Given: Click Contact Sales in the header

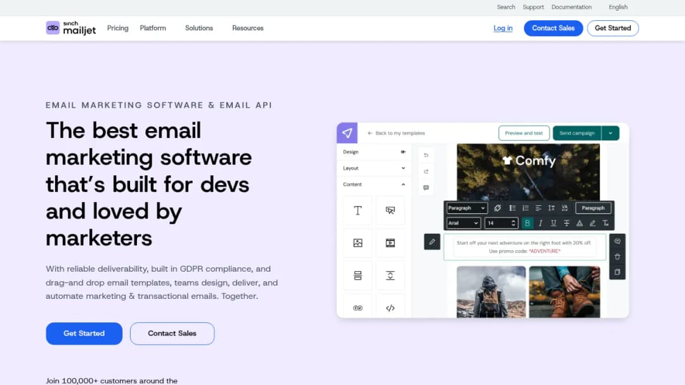Looking at the screenshot, I should point(553,28).
